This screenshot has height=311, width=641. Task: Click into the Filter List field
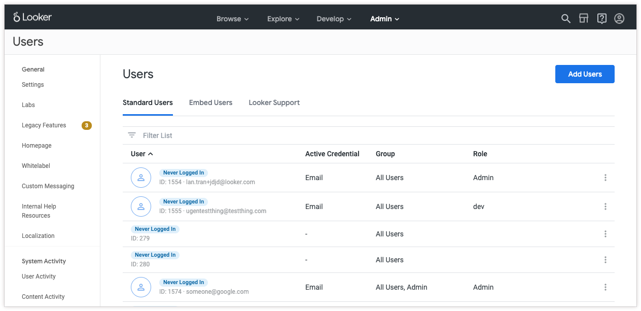304,135
